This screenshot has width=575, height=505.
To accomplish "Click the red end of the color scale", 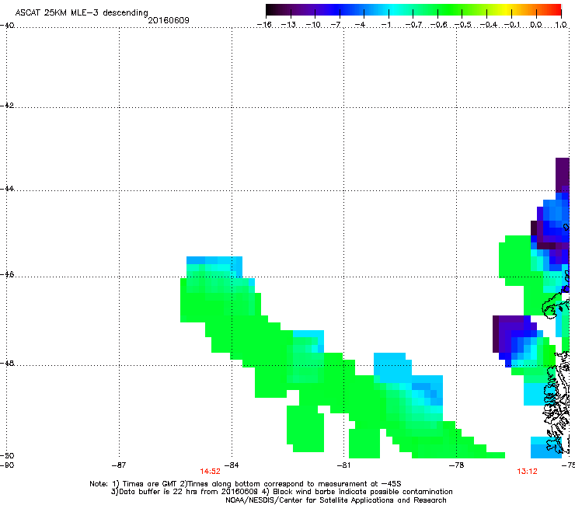I will [x=554, y=9].
